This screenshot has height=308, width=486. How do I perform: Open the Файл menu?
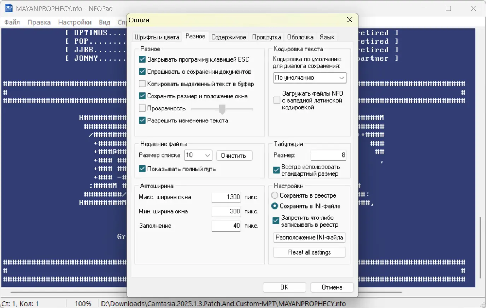click(12, 22)
